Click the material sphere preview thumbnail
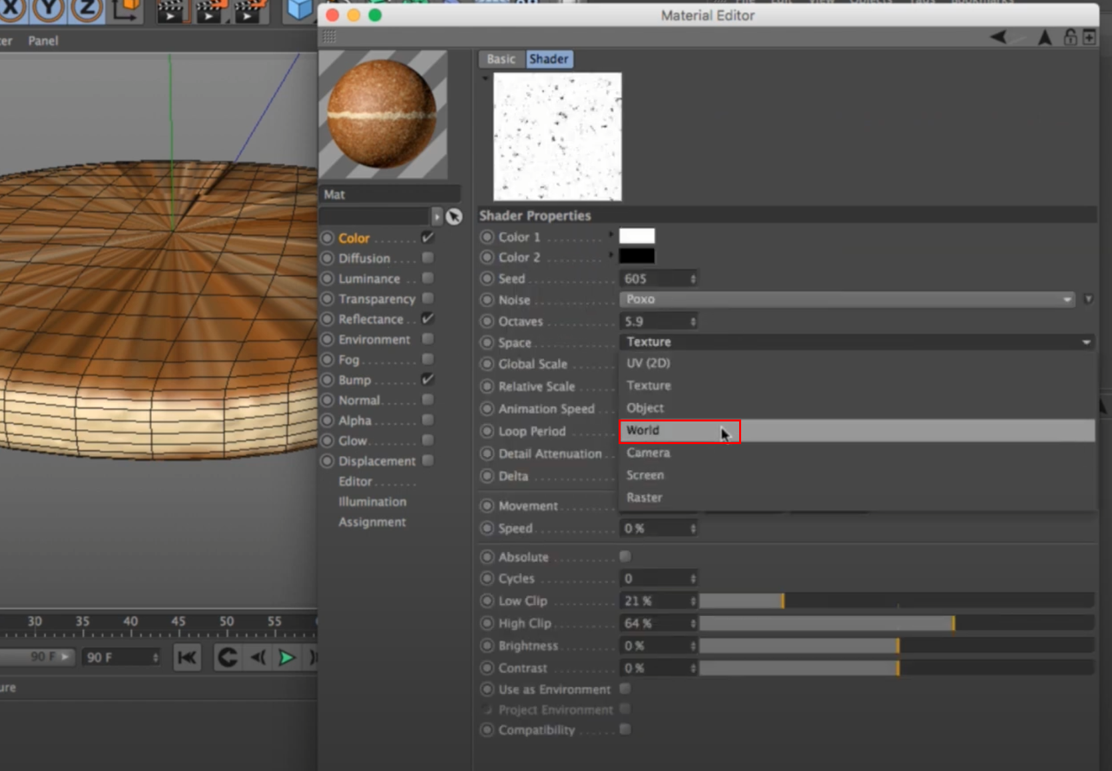 (383, 115)
